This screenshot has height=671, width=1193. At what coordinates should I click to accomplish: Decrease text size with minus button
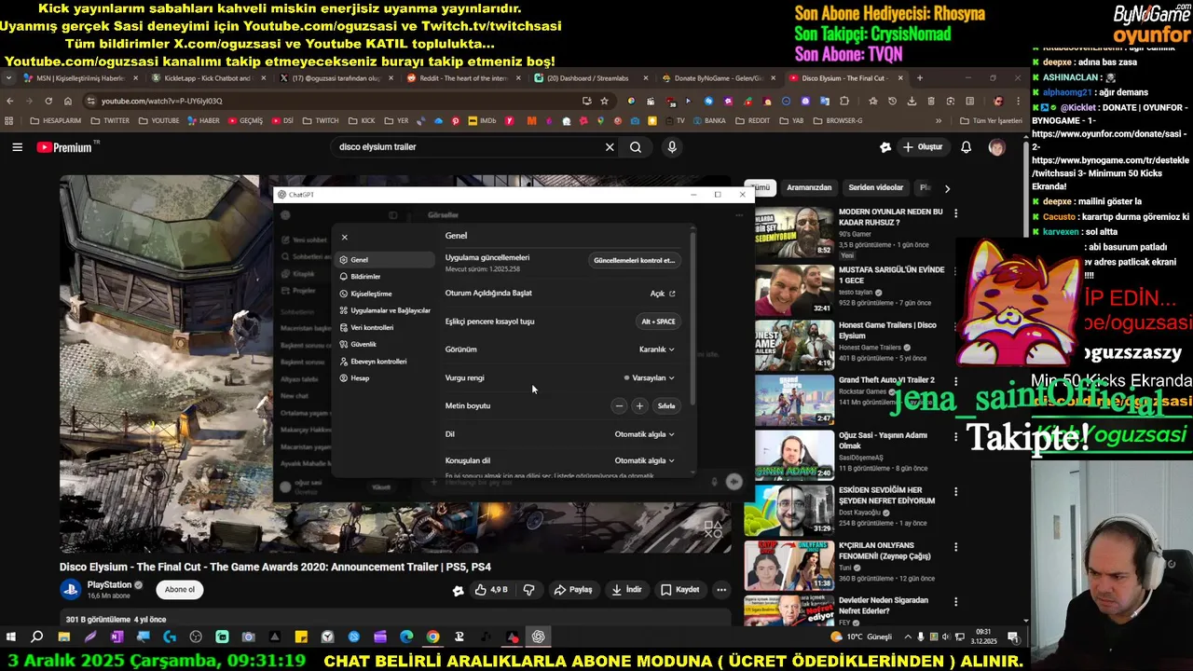tap(619, 405)
